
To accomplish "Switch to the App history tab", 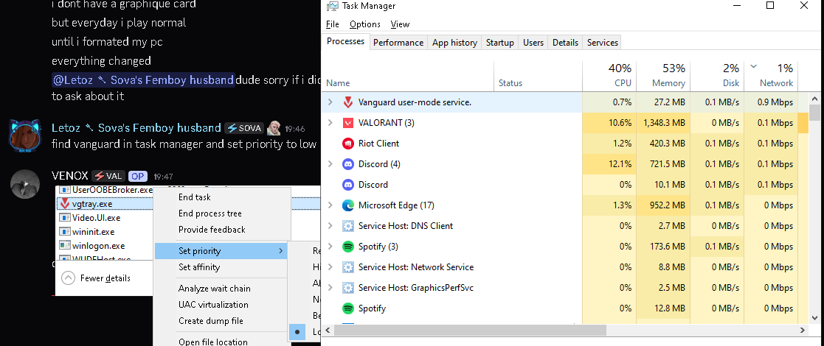I will 454,43.
